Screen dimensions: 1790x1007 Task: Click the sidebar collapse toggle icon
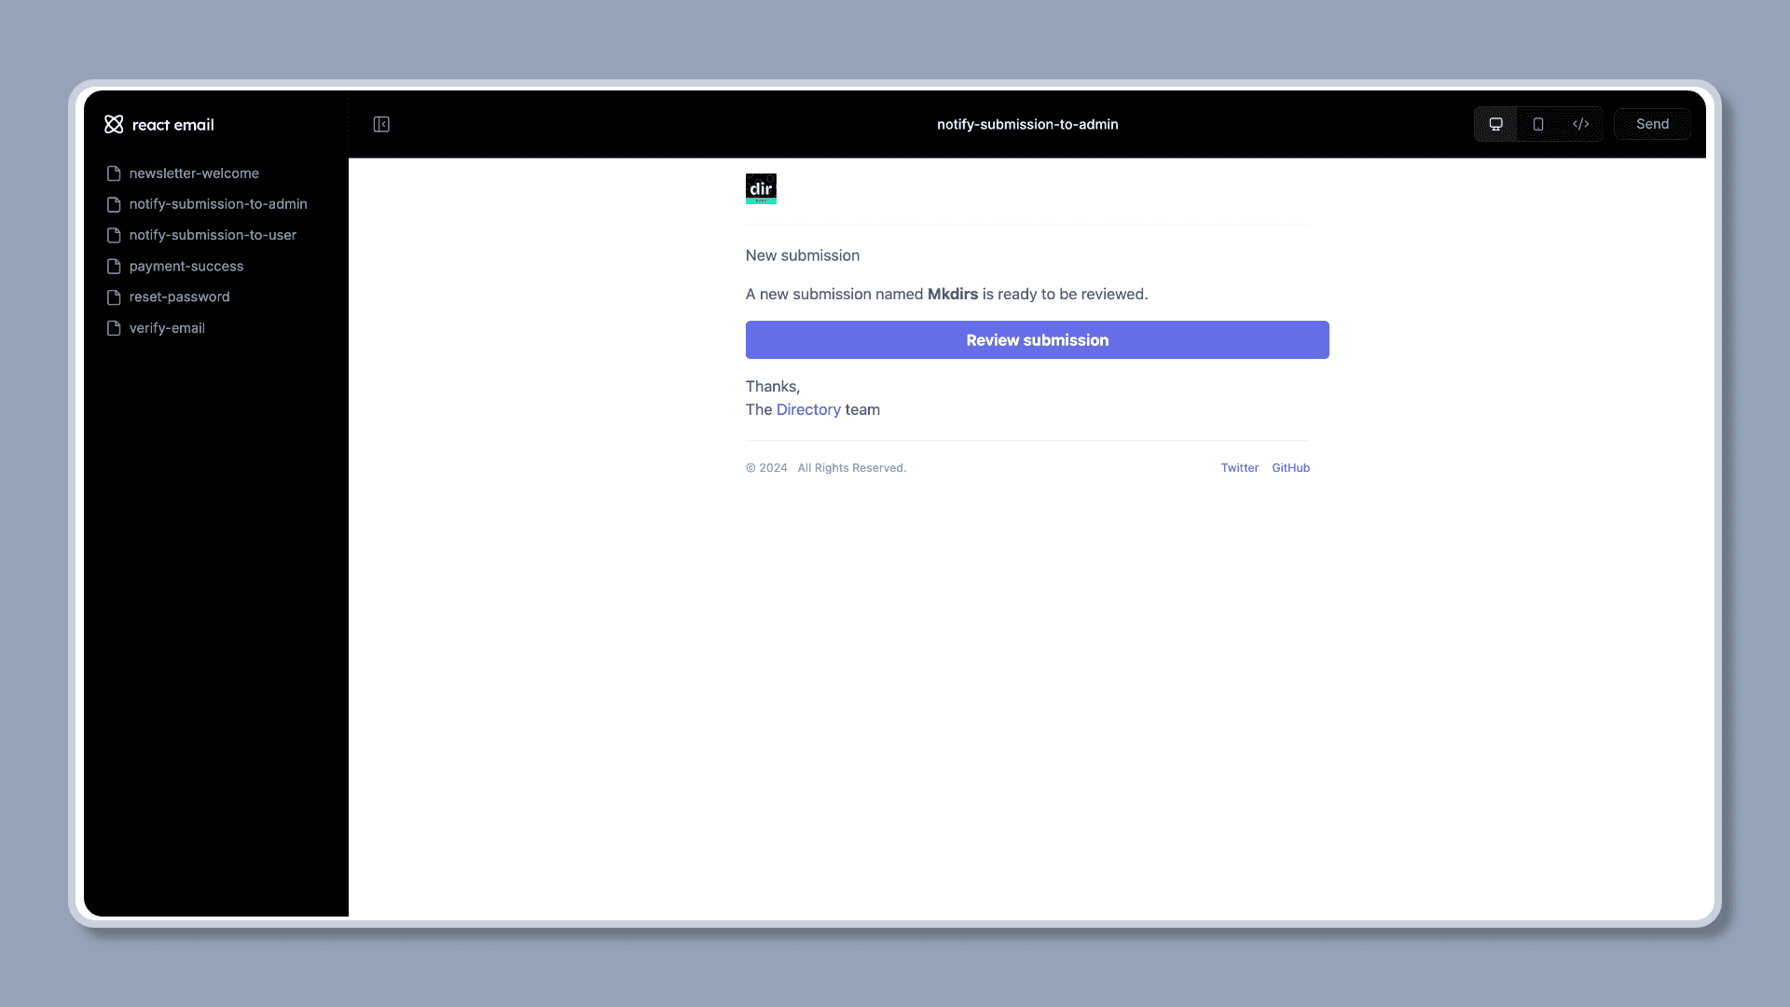[x=381, y=123]
